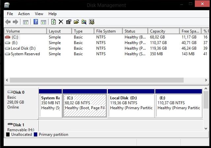Click the drive icon beside Local Disk (D:)
Viewport: 211px width, 148px height.
pos(8,48)
